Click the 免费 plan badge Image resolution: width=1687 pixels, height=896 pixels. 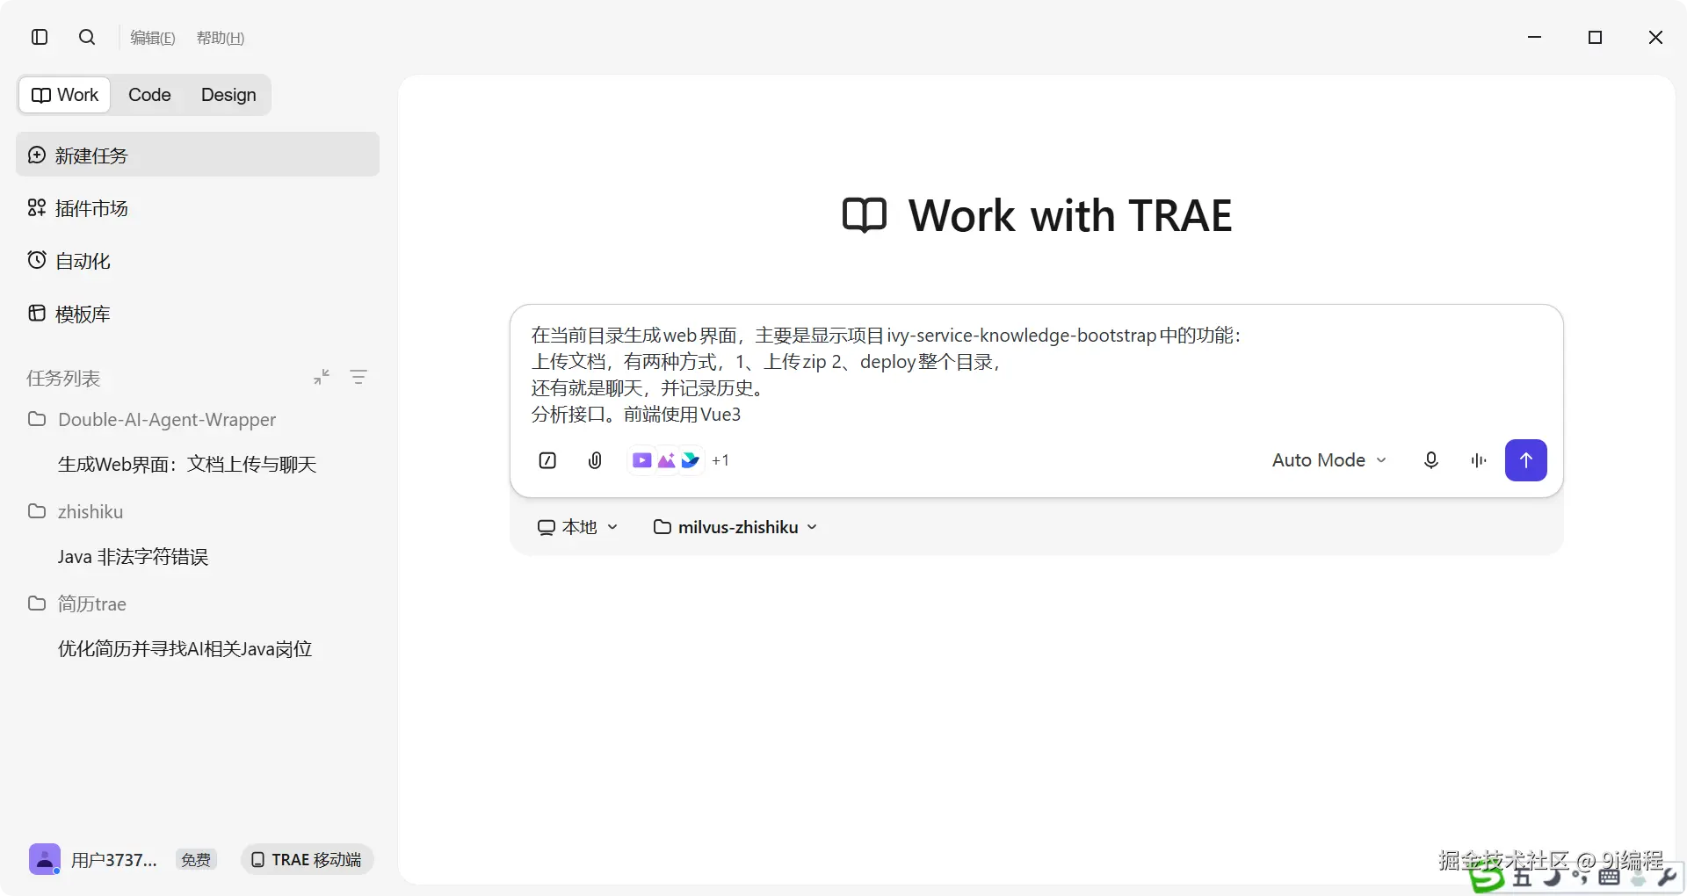tap(196, 860)
